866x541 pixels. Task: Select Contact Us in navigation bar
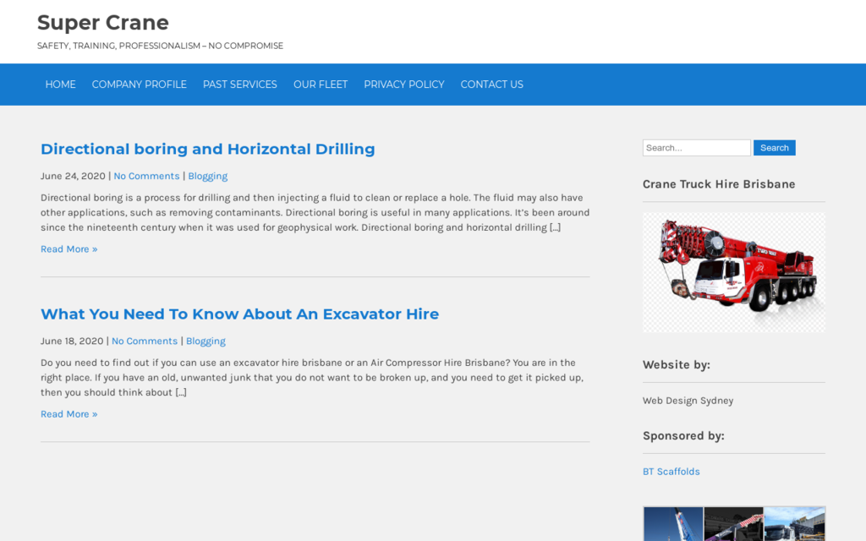tap(491, 85)
